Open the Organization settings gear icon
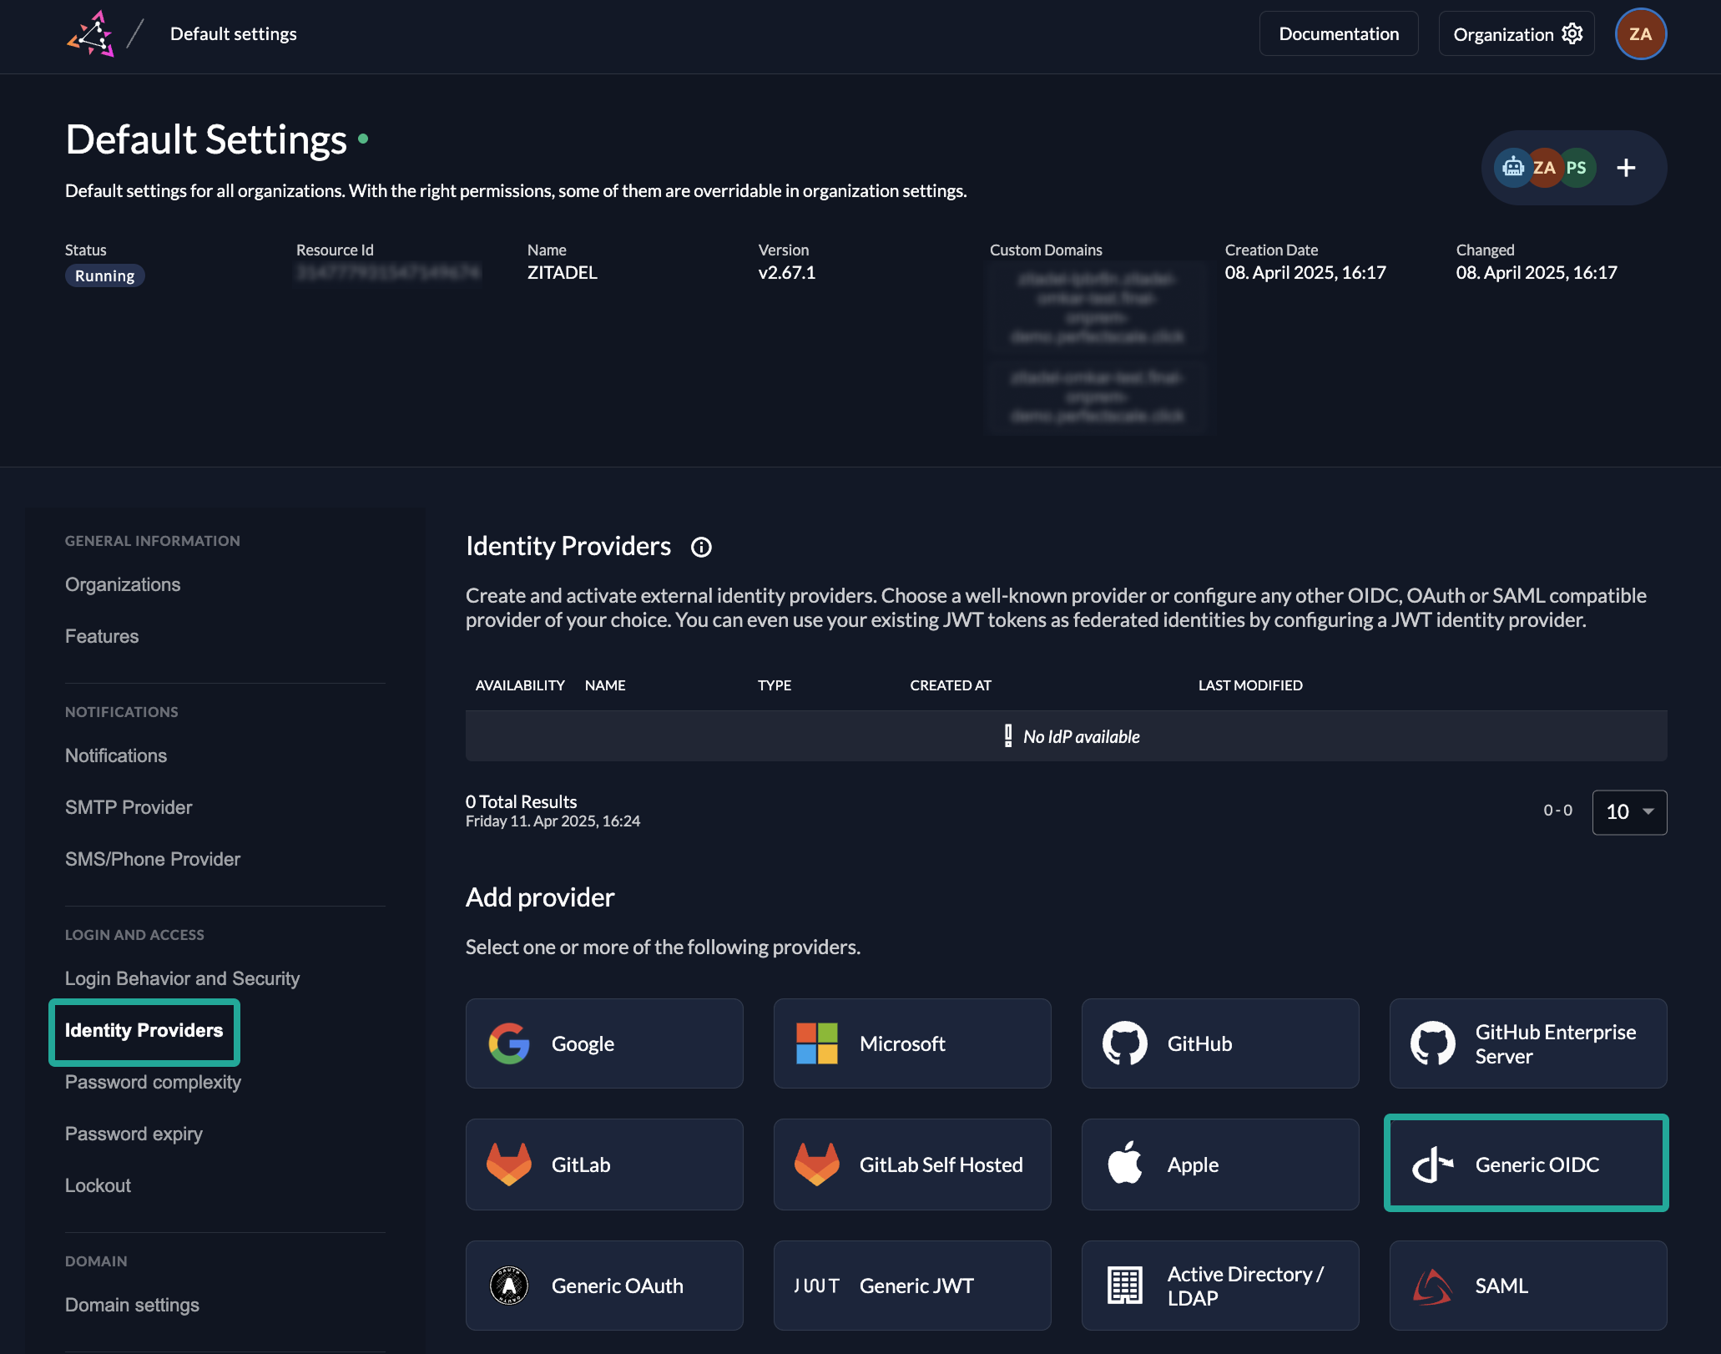The image size is (1721, 1354). point(1572,33)
